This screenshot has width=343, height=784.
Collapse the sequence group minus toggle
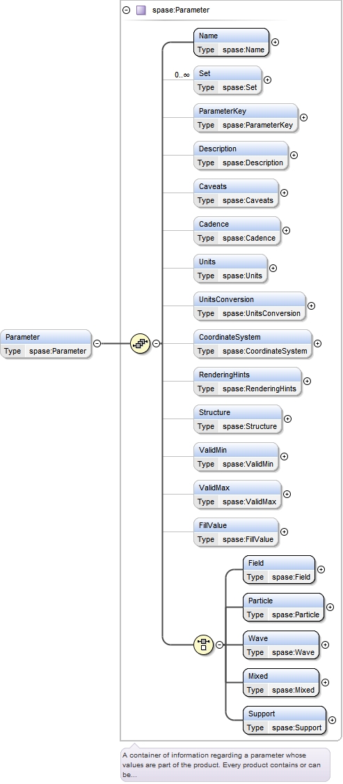click(x=156, y=343)
